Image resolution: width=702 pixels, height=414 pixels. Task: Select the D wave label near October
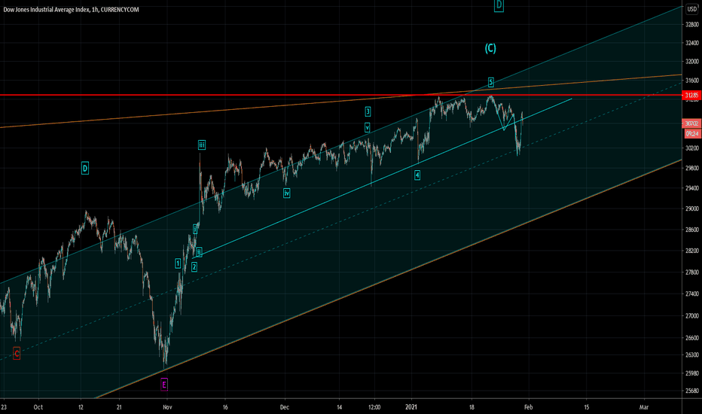[84, 169]
